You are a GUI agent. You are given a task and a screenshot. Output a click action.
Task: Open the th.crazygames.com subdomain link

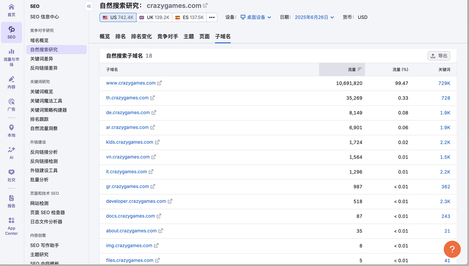[x=127, y=98]
